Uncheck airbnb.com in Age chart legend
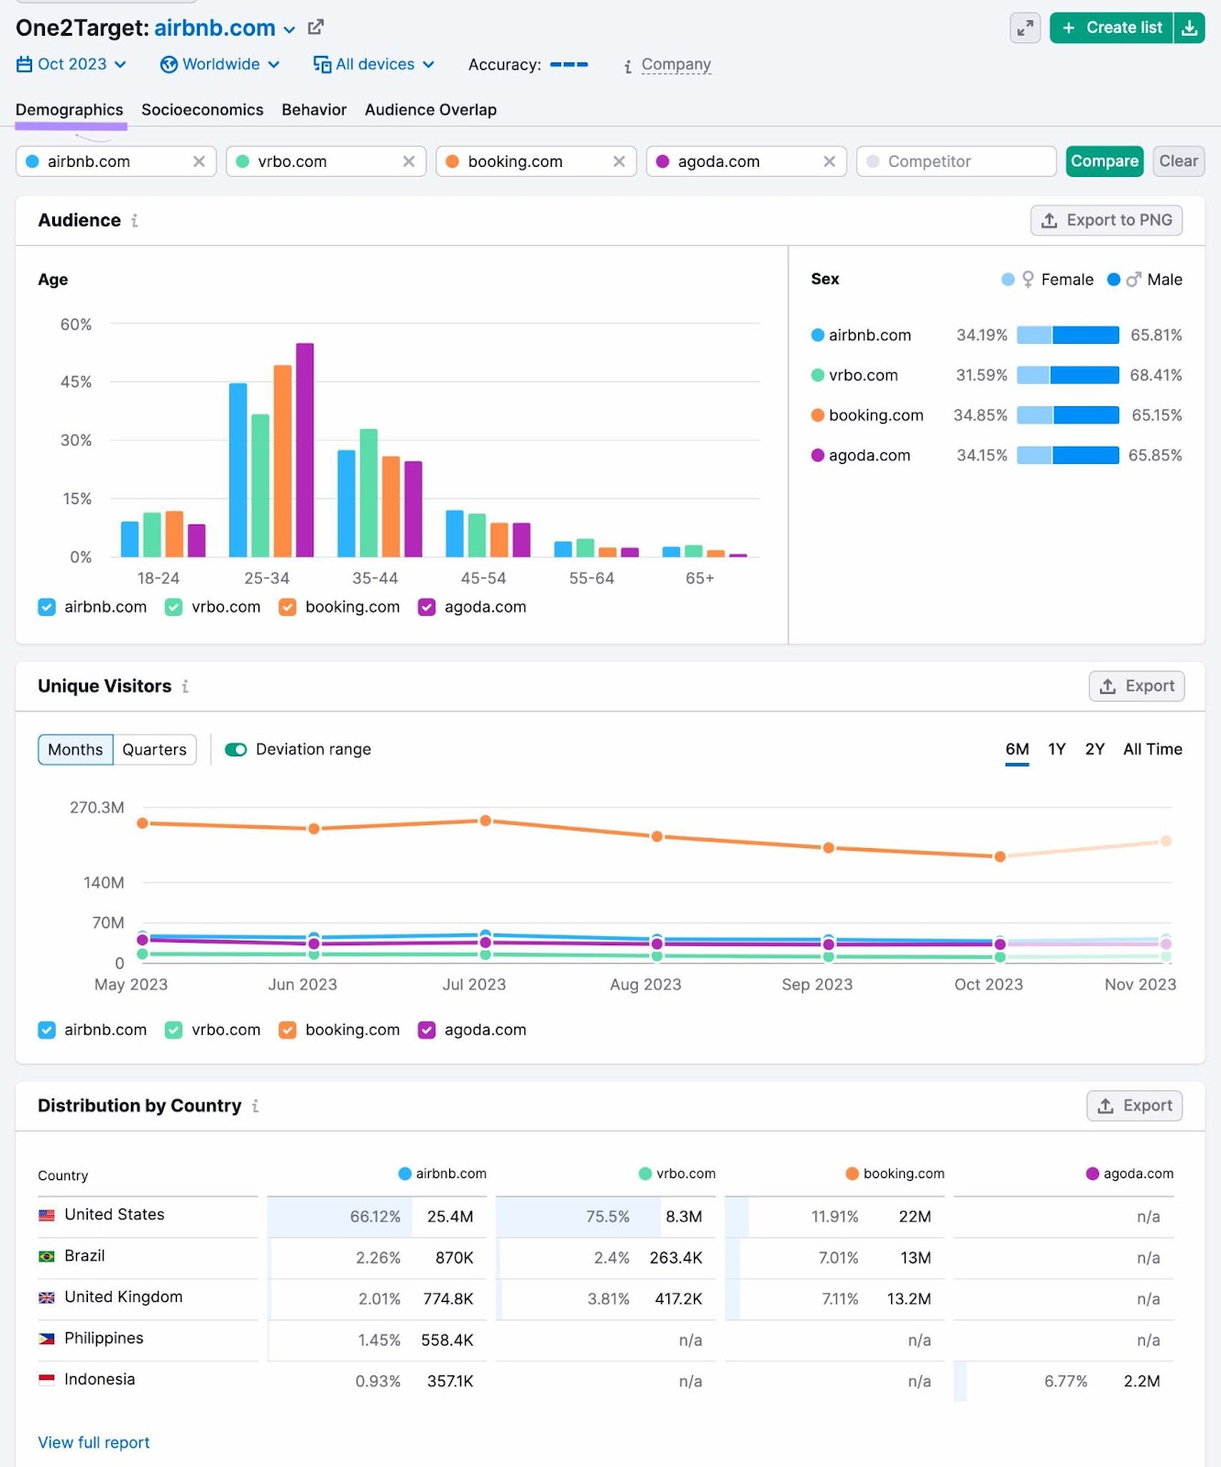The image size is (1221, 1467). [47, 607]
